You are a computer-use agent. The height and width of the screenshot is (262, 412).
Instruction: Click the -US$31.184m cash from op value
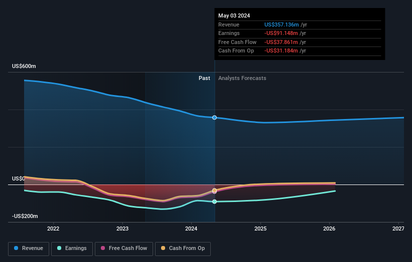pyautogui.click(x=281, y=51)
